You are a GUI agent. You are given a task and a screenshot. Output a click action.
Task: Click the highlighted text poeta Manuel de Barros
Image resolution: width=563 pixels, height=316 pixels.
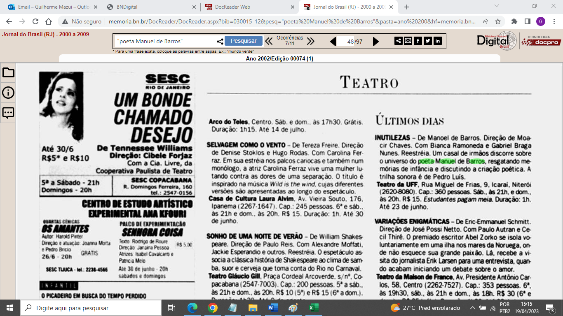451,161
